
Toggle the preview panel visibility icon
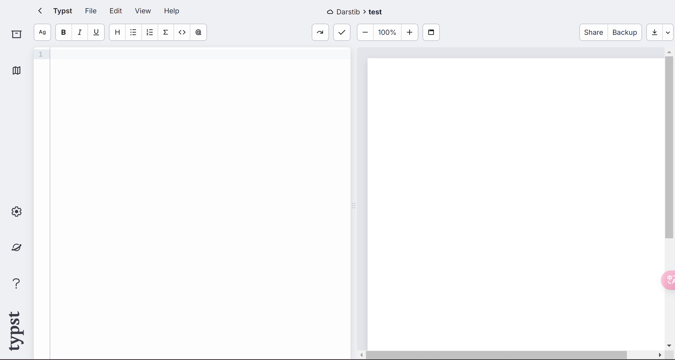(x=431, y=32)
